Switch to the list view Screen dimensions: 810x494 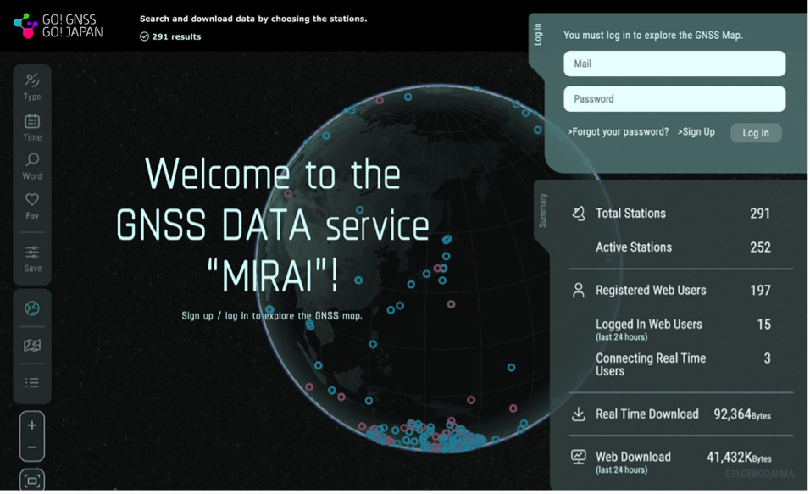32,382
